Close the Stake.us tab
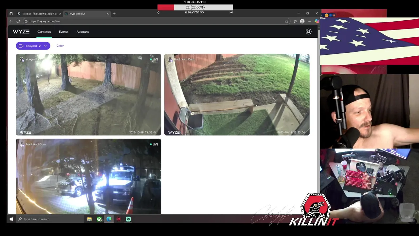The height and width of the screenshot is (236, 419). [60, 14]
